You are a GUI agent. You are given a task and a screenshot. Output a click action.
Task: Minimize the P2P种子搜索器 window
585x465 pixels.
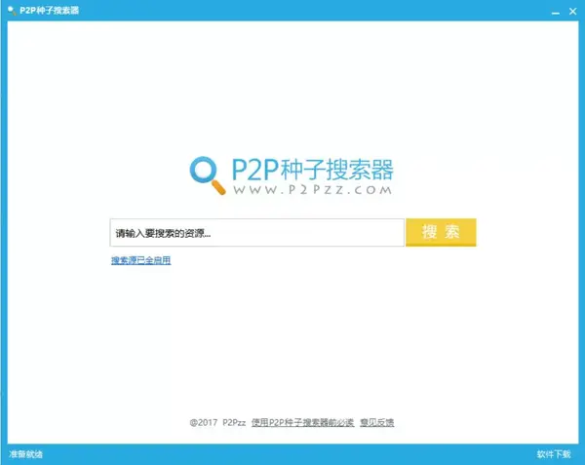(x=556, y=12)
